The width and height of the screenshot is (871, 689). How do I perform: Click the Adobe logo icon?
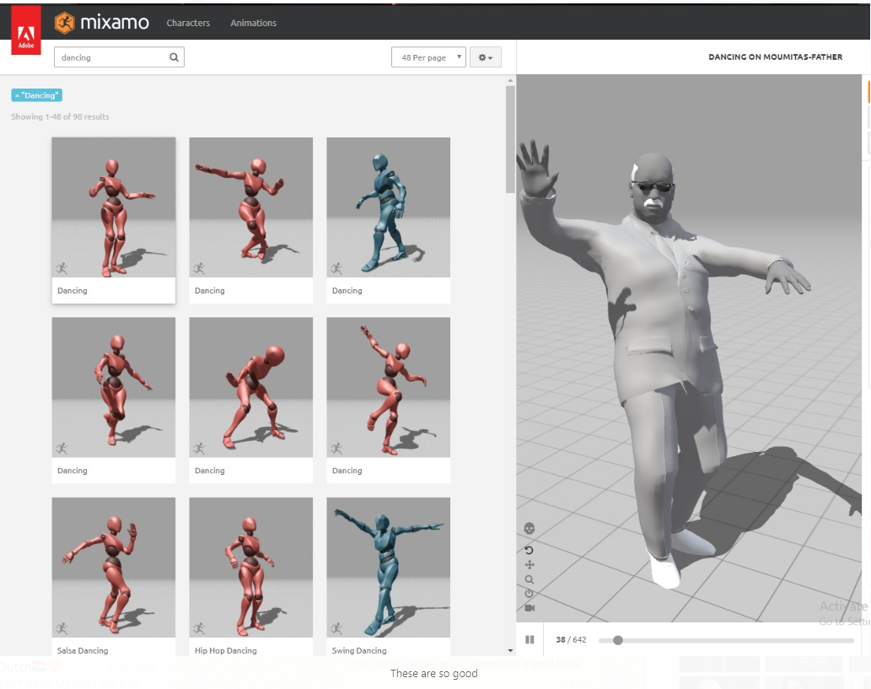point(25,35)
